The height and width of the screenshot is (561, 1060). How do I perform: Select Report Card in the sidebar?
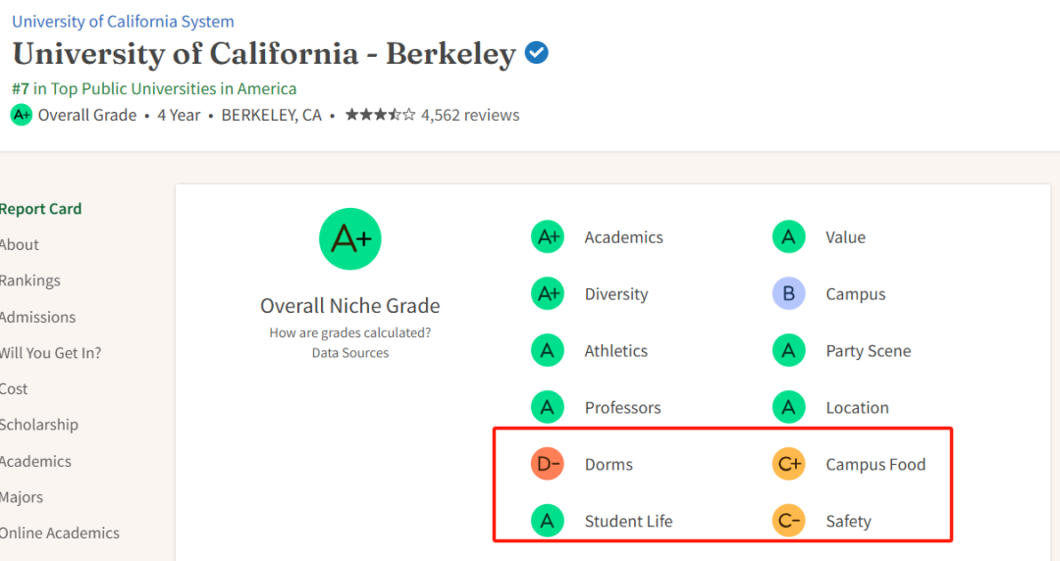tap(40, 209)
